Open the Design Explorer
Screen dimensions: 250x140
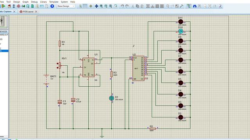pos(32,6)
